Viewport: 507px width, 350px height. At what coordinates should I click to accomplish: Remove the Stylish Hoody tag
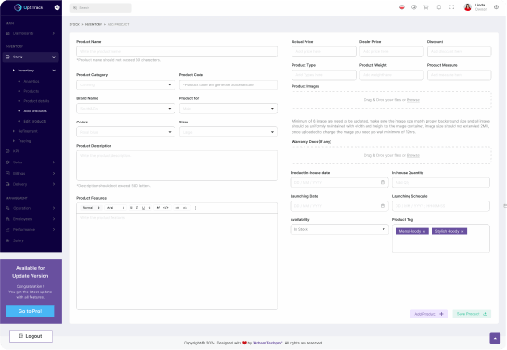[462, 232]
